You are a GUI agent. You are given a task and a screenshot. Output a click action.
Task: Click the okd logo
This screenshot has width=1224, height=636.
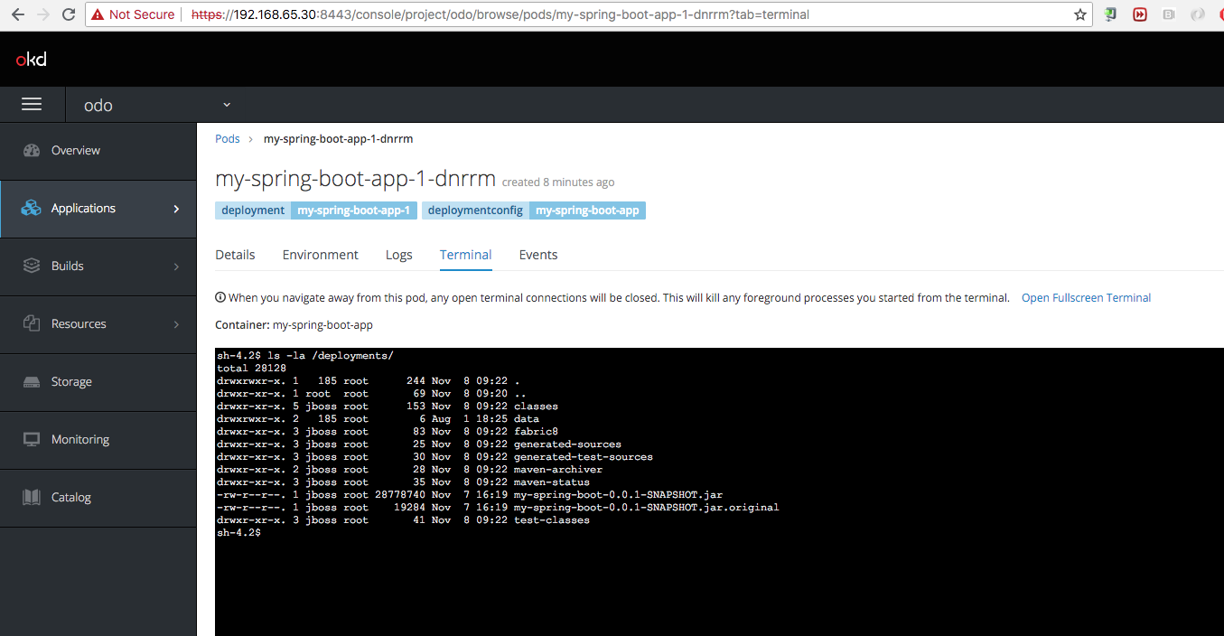[x=31, y=60]
